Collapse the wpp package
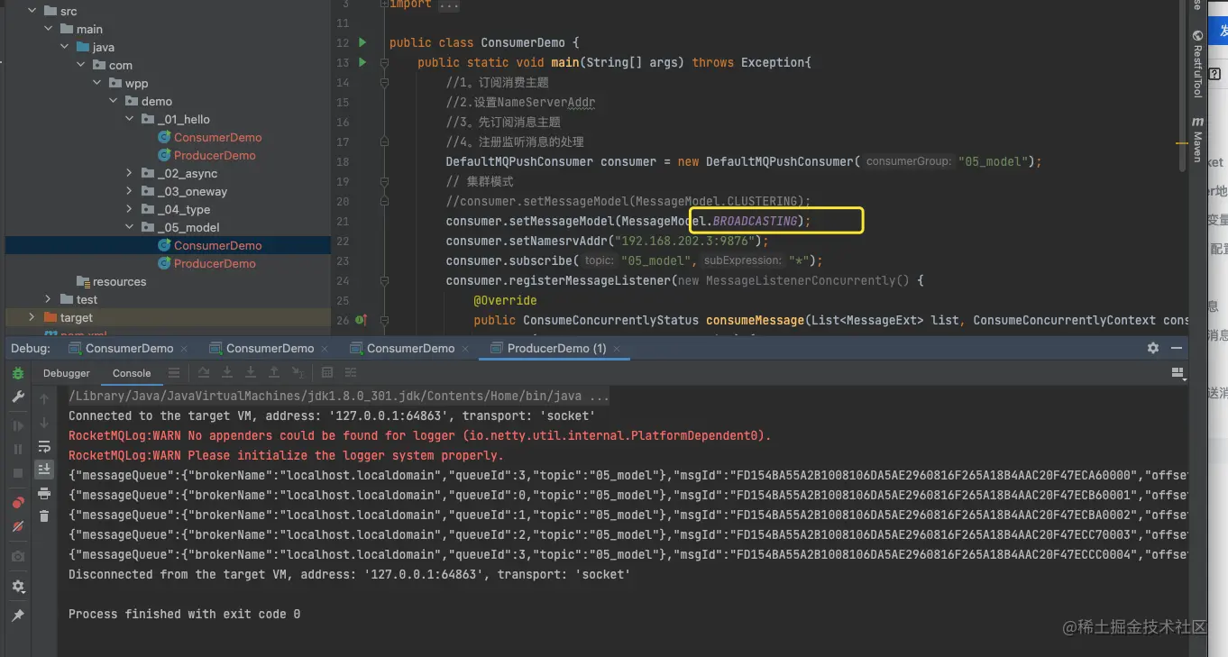This screenshot has width=1228, height=657. tap(97, 83)
